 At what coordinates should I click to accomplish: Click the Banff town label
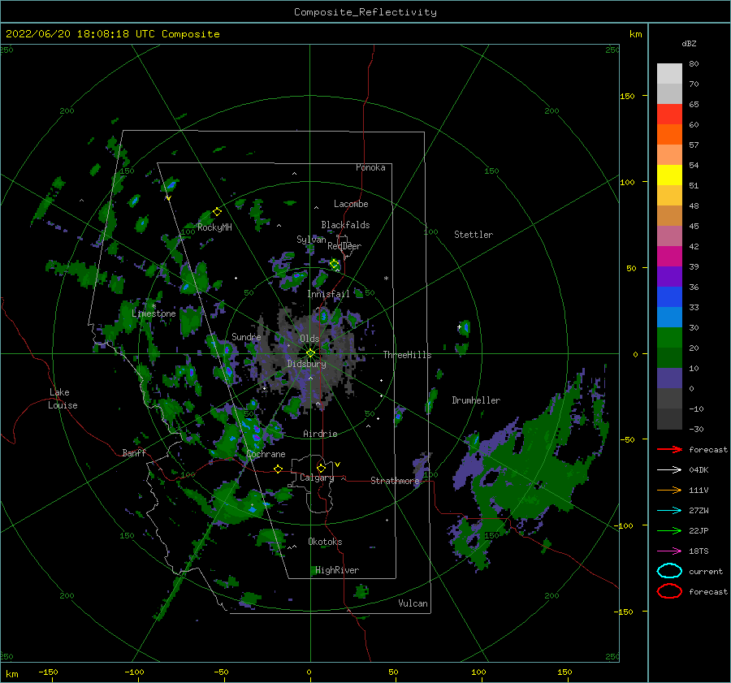click(134, 452)
